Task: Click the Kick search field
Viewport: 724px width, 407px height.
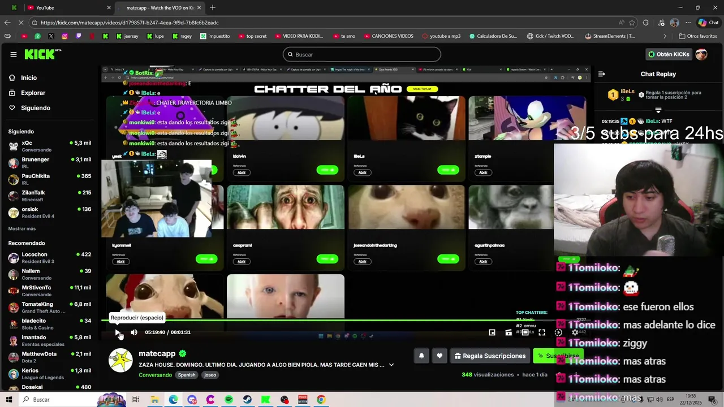Action: pos(362,54)
